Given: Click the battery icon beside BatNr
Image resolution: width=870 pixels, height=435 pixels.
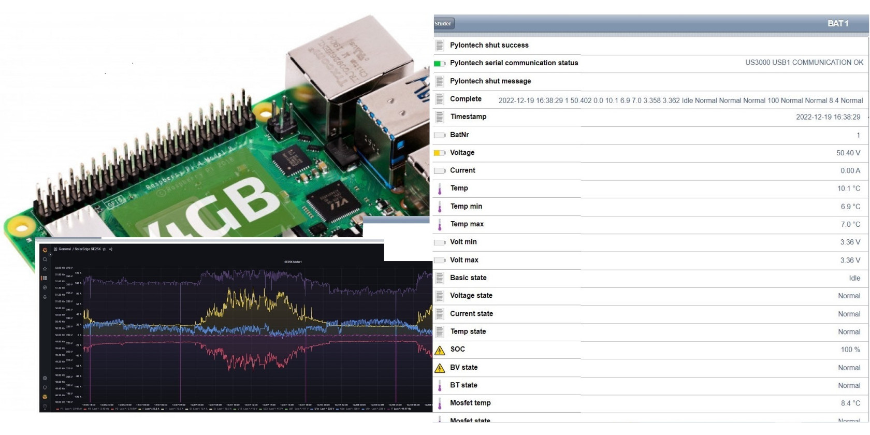Looking at the screenshot, I should (x=440, y=135).
